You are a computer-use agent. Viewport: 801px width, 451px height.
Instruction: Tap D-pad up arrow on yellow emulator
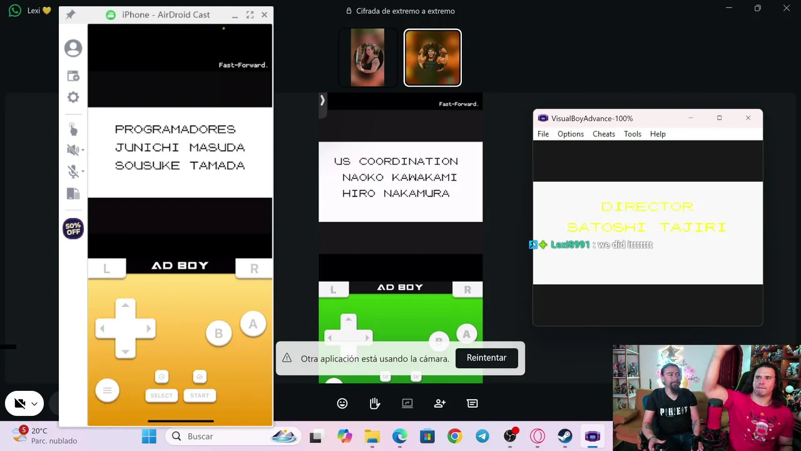pyautogui.click(x=125, y=306)
